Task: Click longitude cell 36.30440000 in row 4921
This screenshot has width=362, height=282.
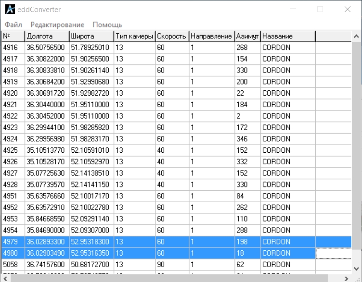Action: tap(47, 105)
